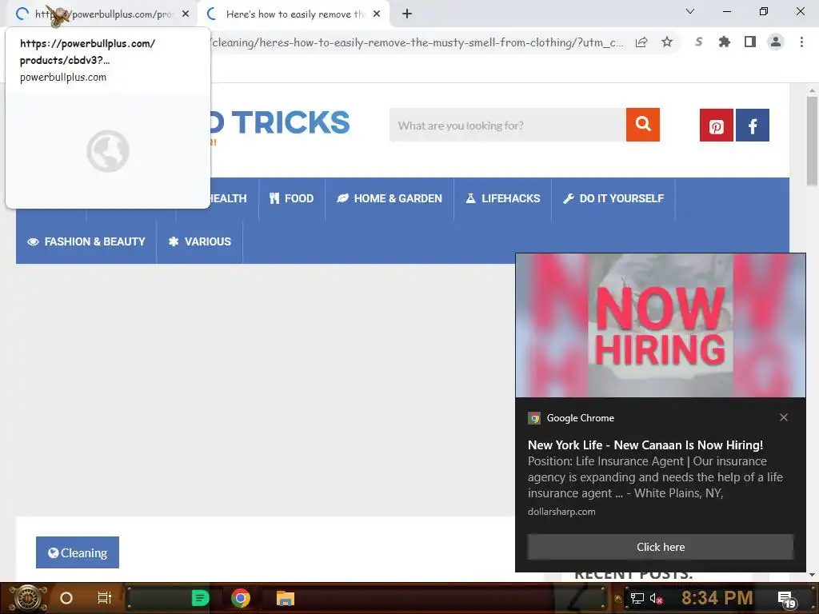Open Cortana search circle on taskbar
819x614 pixels.
click(x=66, y=598)
